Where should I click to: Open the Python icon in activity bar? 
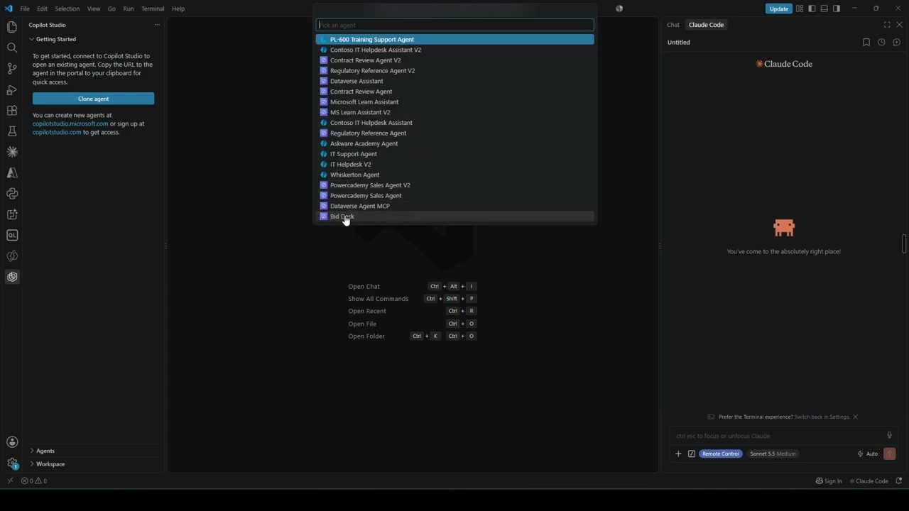pyautogui.click(x=12, y=193)
